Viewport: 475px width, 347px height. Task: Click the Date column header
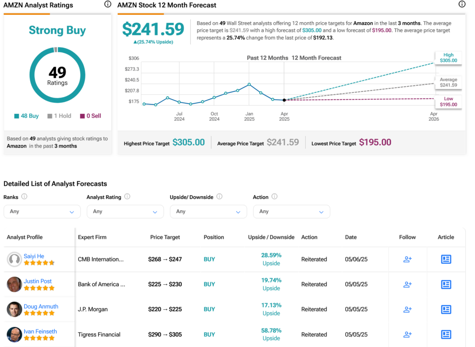(x=351, y=237)
